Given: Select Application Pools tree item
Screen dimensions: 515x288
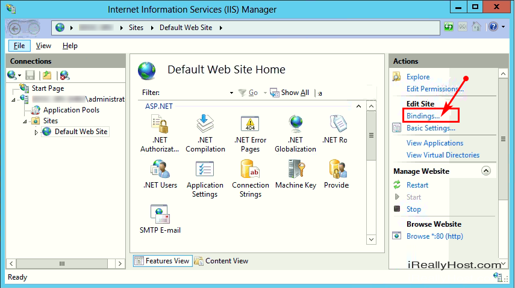Looking at the screenshot, I should click(x=71, y=110).
